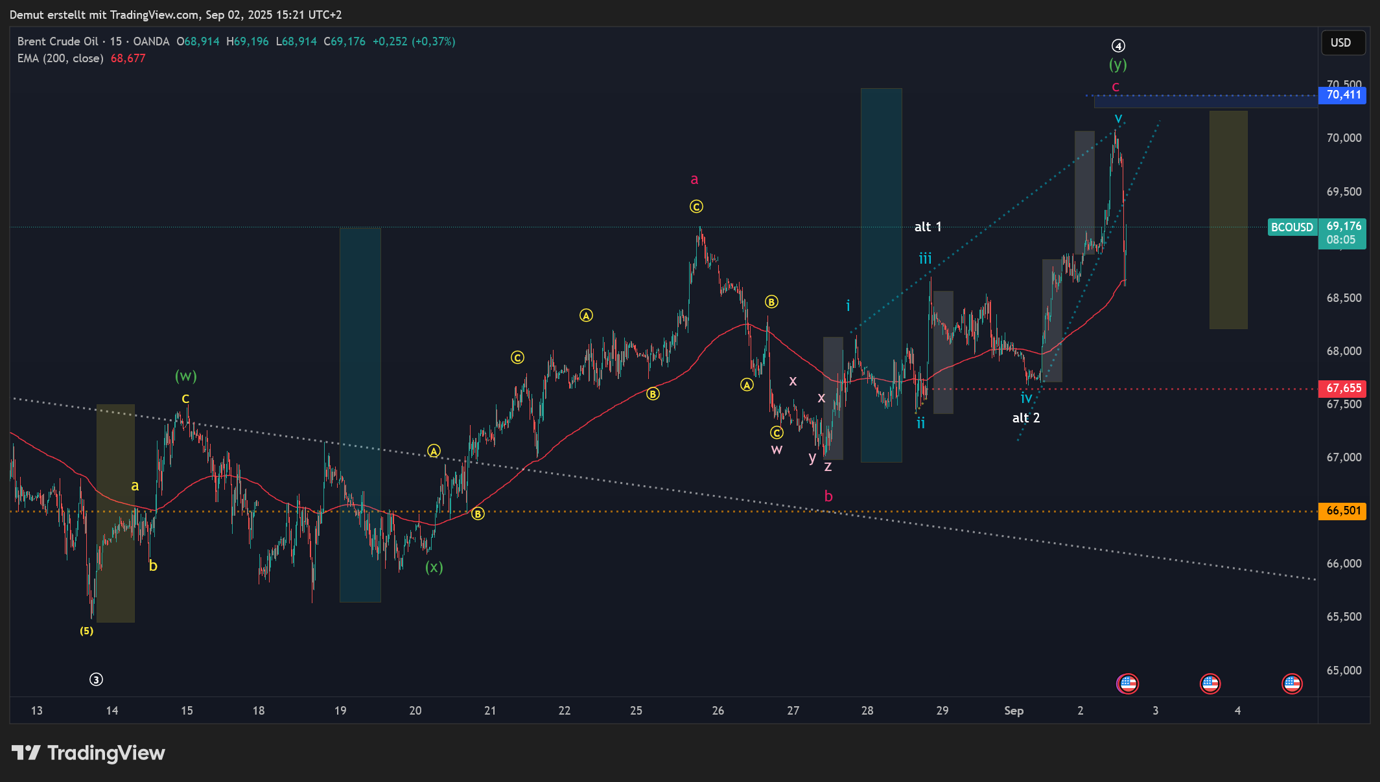Select the orange 66,501 price level label
Image resolution: width=1380 pixels, height=782 pixels.
(1343, 511)
